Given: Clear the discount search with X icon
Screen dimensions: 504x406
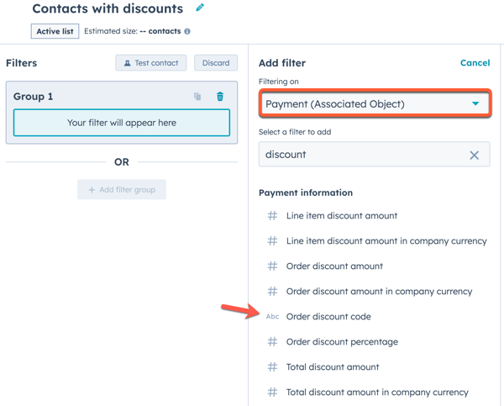Looking at the screenshot, I should click(x=474, y=155).
